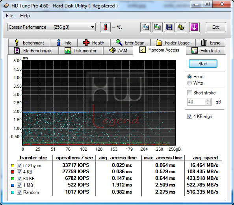The width and height of the screenshot is (234, 205).
Task: Open the Health tab with the red cross
Action: 94,43
